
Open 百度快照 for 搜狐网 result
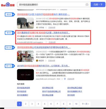click(x=52, y=60)
